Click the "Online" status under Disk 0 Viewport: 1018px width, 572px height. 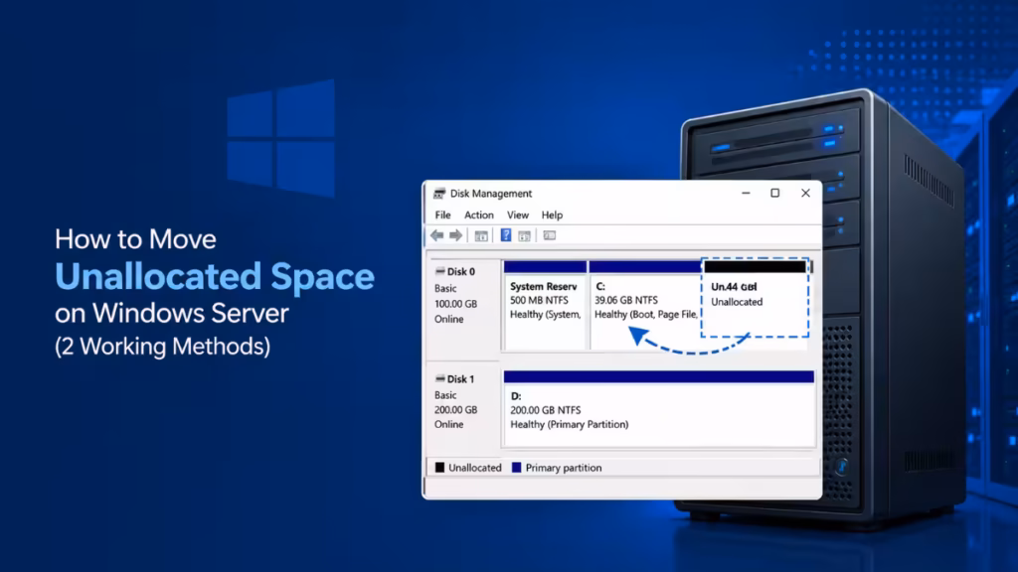pyautogui.click(x=448, y=319)
